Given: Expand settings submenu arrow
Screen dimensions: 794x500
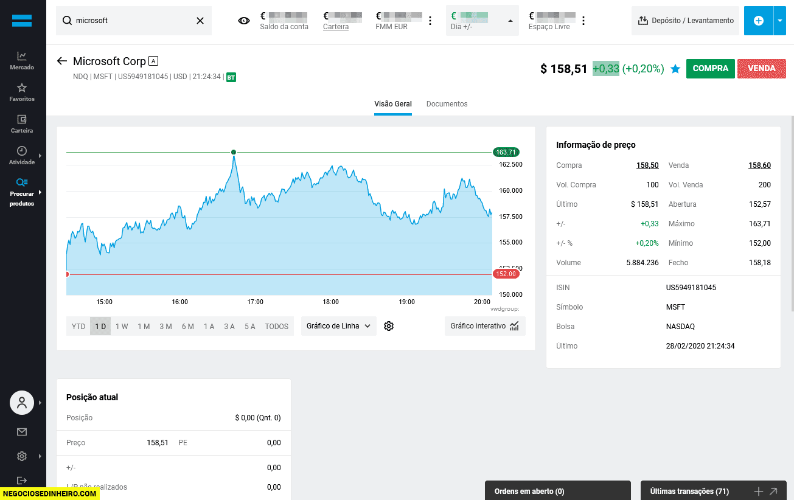Looking at the screenshot, I should point(40,456).
